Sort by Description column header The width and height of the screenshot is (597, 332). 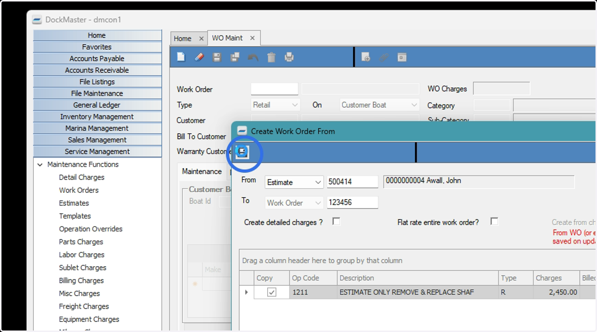(x=418, y=278)
